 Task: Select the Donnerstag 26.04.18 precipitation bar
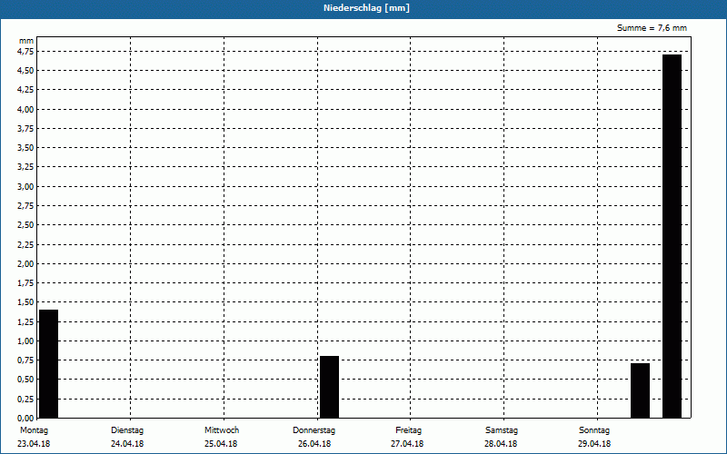[x=329, y=387]
